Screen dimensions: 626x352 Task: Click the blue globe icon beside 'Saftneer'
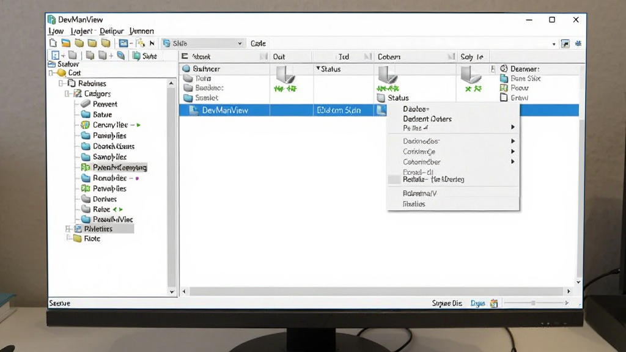(x=186, y=68)
